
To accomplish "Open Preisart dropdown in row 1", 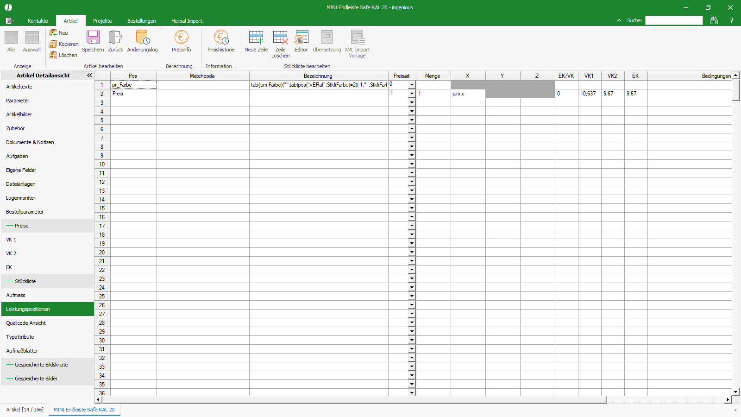I will 411,85.
